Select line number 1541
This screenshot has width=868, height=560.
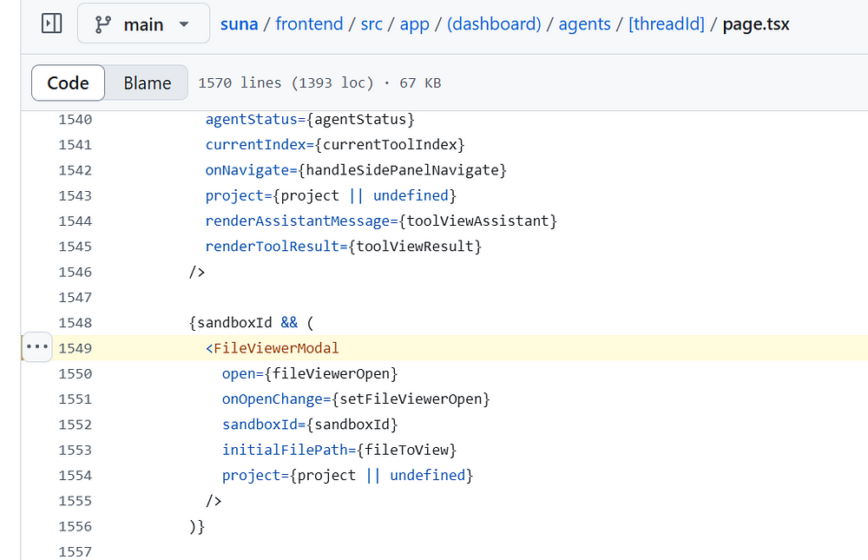(76, 145)
